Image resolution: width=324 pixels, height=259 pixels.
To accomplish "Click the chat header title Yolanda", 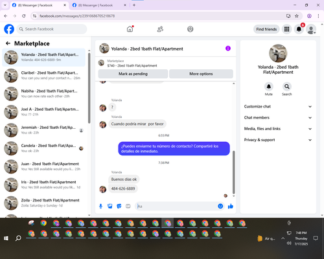I will 147,49.
